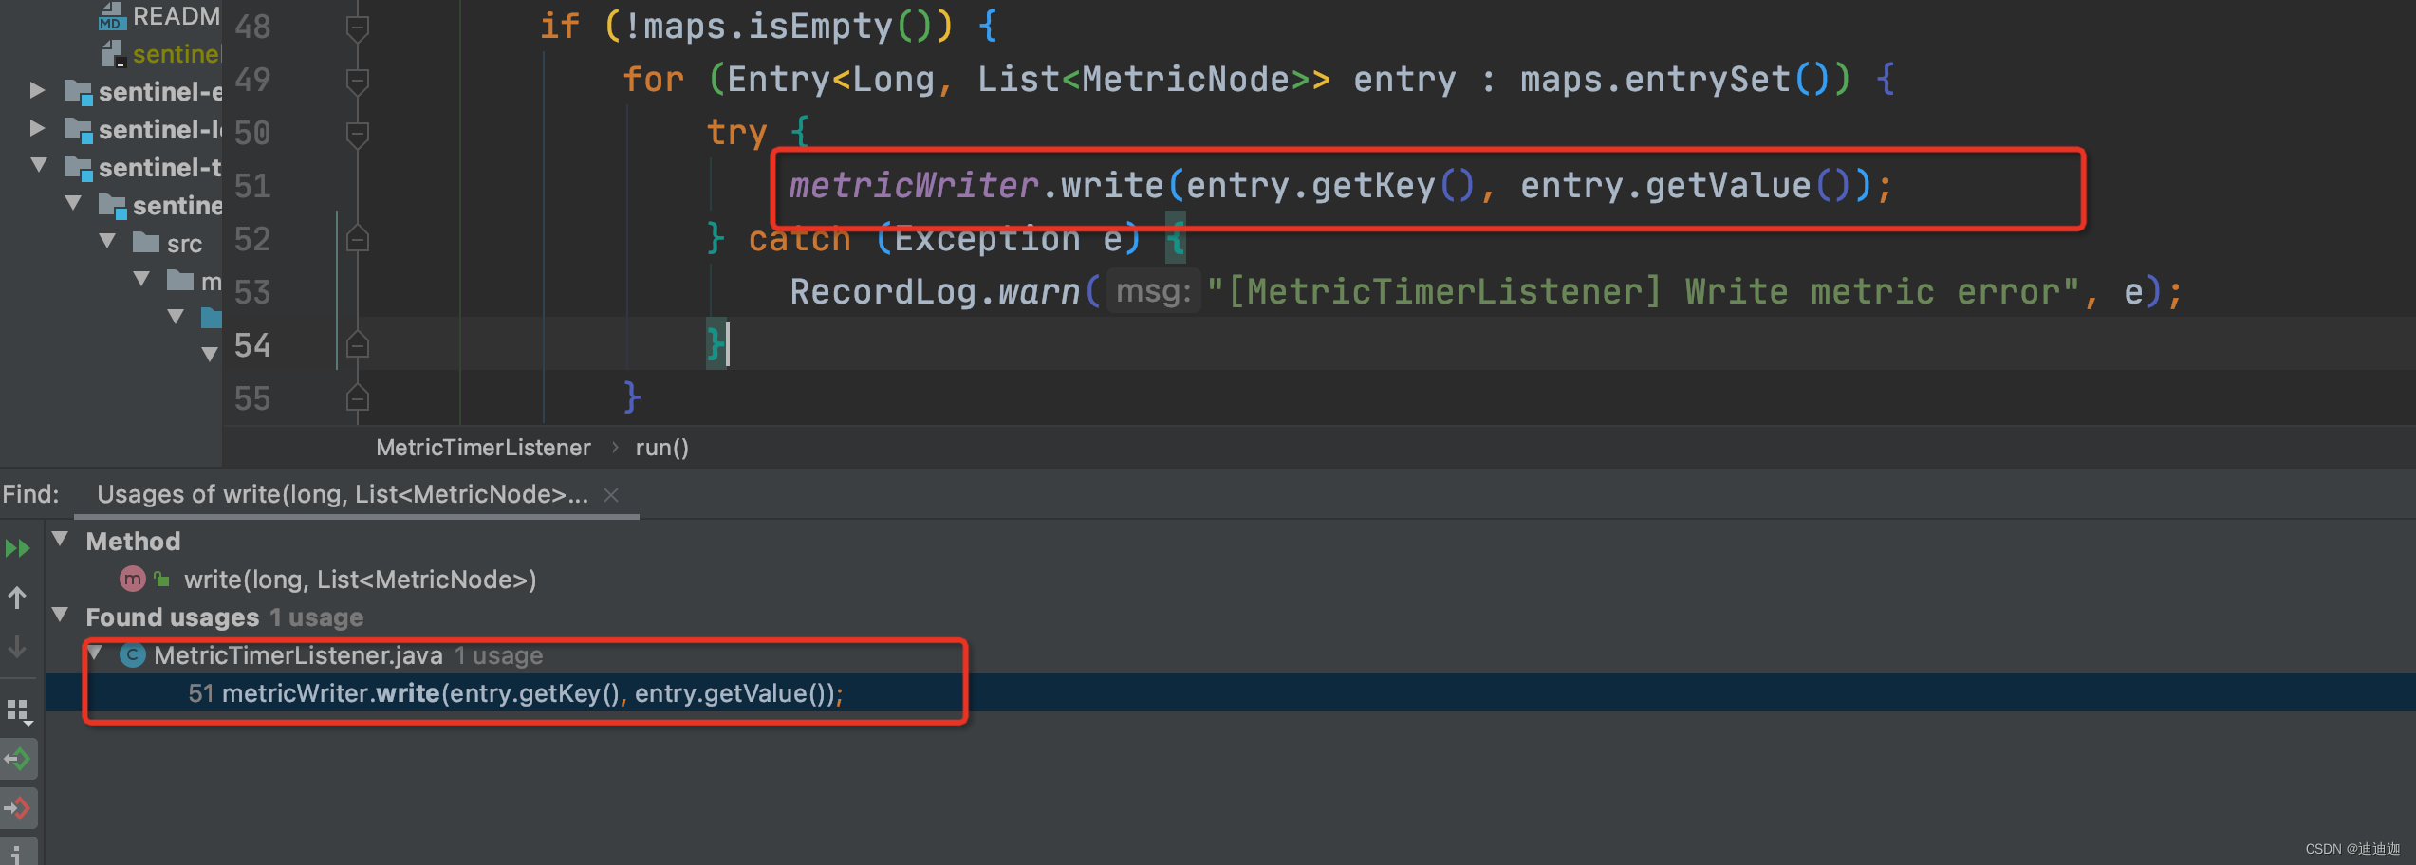Screen dimensions: 2416x865
Task: Collapse the src folder arrow
Action: tap(107, 241)
